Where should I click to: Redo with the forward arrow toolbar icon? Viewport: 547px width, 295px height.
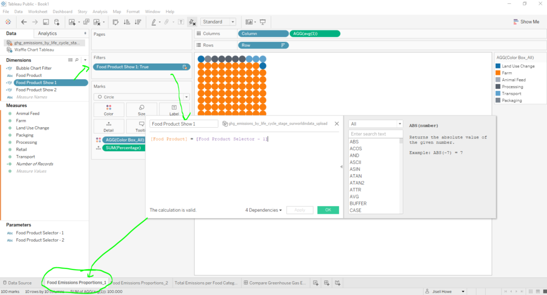click(x=35, y=22)
